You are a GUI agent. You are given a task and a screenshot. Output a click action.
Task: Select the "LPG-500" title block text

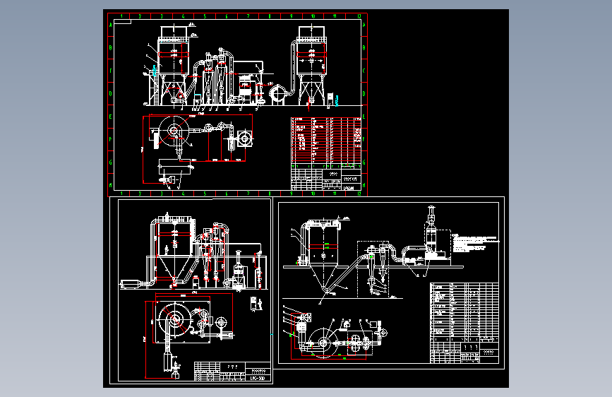pyautogui.click(x=258, y=378)
